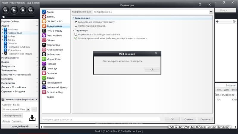Open Дерево и Вид settings

tap(56, 92)
